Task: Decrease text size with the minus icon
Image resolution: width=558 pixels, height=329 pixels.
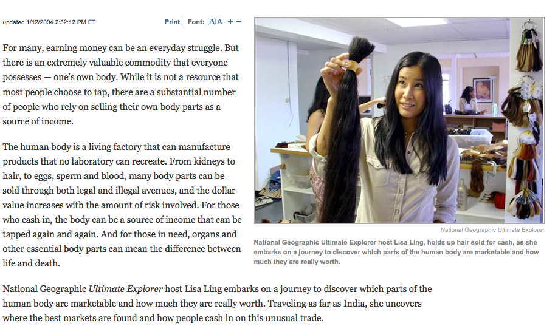Action: tap(239, 22)
